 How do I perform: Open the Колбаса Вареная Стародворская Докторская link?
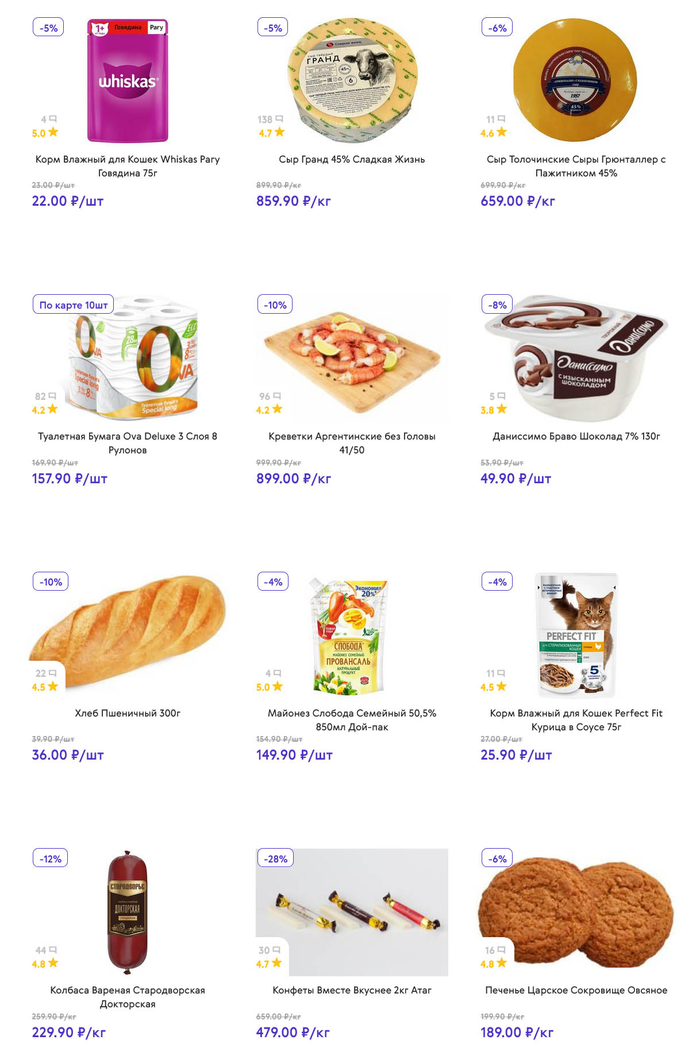(x=128, y=997)
